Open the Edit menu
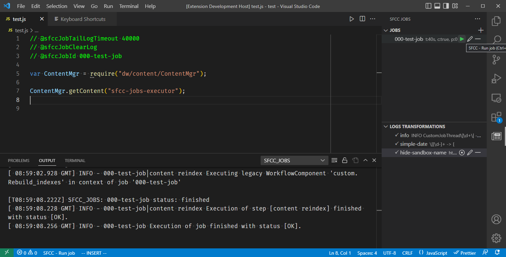Viewport: 506px width, 257px height. pyautogui.click(x=36, y=6)
